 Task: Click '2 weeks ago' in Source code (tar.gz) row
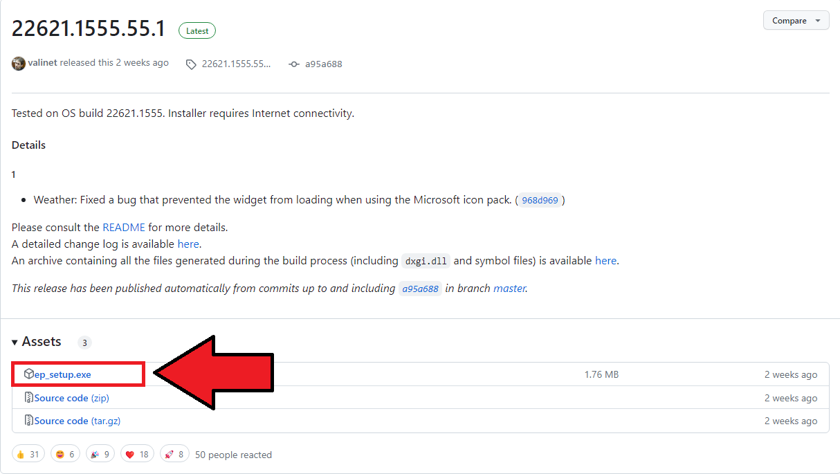tap(791, 421)
